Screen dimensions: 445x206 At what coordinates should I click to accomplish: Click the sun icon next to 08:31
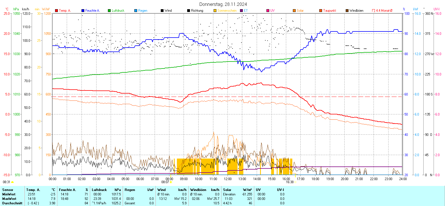(12, 182)
